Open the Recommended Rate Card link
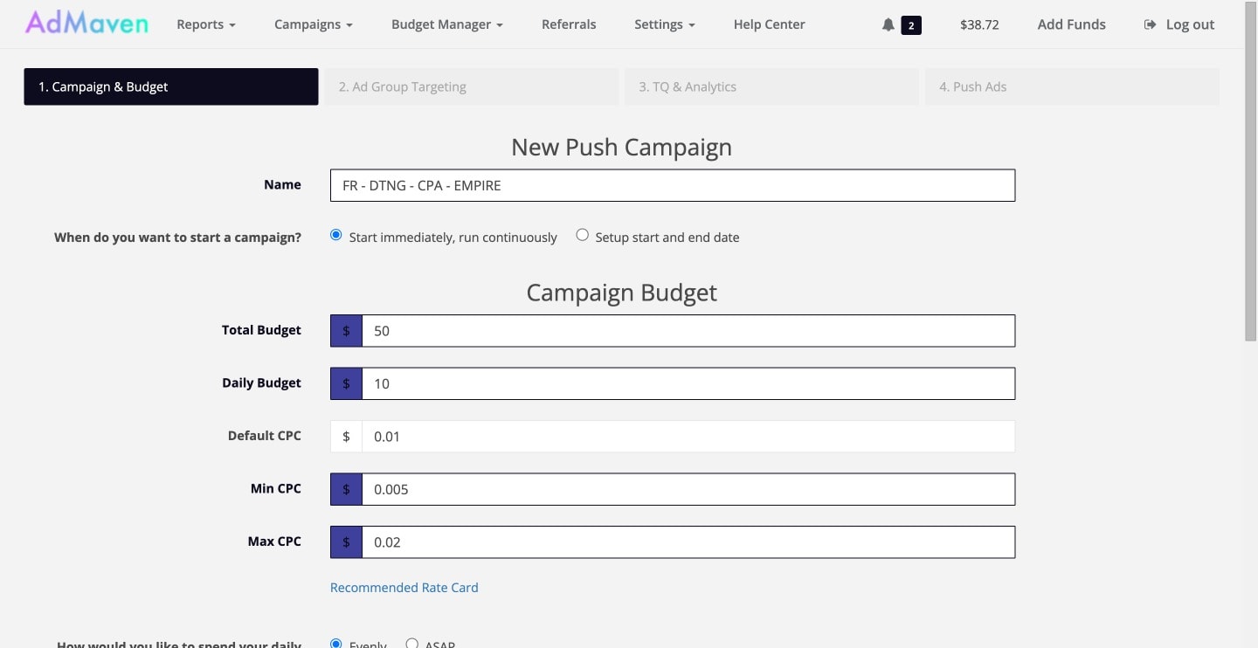Image resolution: width=1258 pixels, height=648 pixels. (404, 587)
